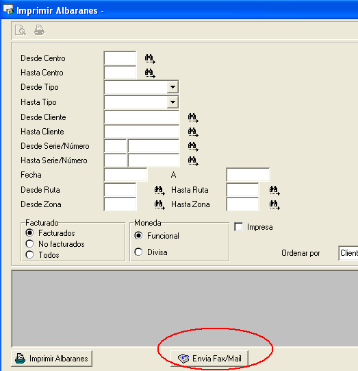Open search binoculars for Desde Centro
Screen dimensions: 358x371
pos(150,59)
